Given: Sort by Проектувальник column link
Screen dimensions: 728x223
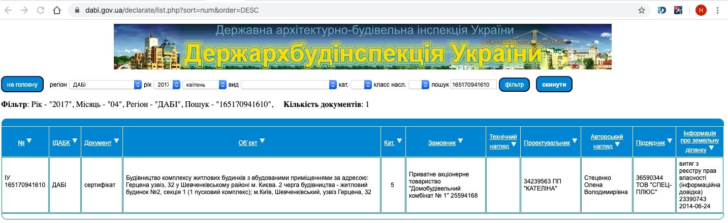Looking at the screenshot, I should click(547, 143).
